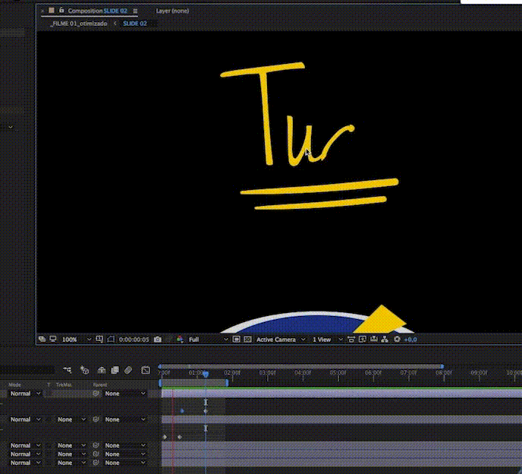Switch to the Layer (none) tab
Image resolution: width=522 pixels, height=474 pixels.
(173, 11)
